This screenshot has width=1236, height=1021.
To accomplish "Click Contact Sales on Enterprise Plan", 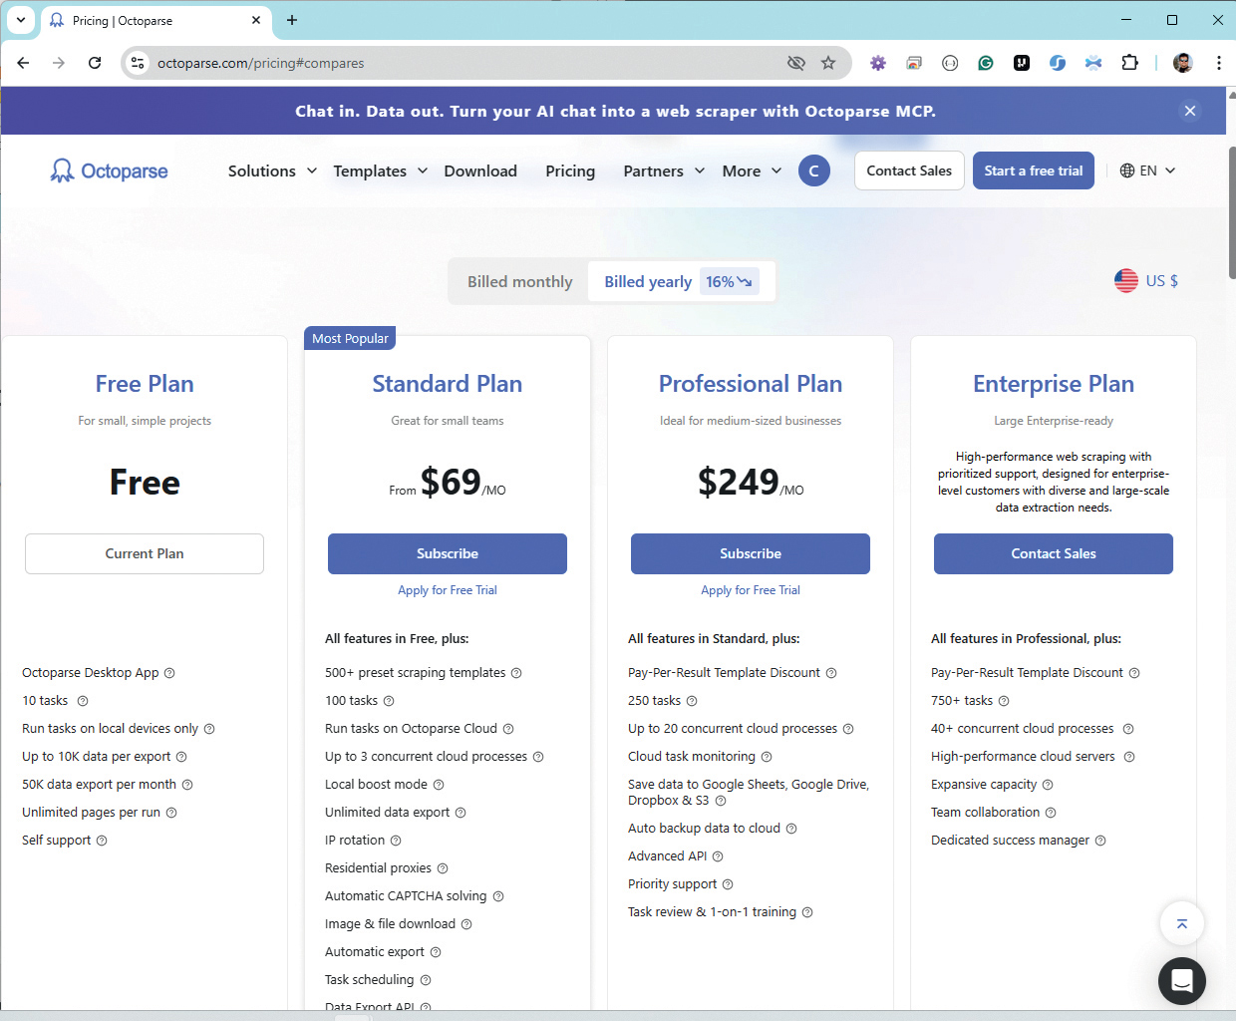I will [x=1054, y=553].
